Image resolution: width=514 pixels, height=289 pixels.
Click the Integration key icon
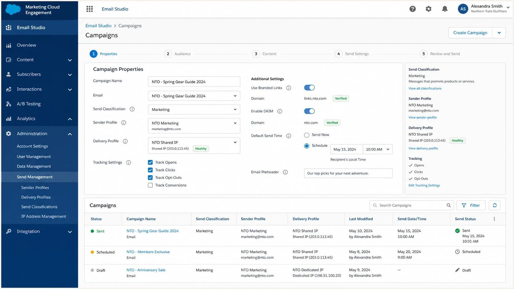9,231
